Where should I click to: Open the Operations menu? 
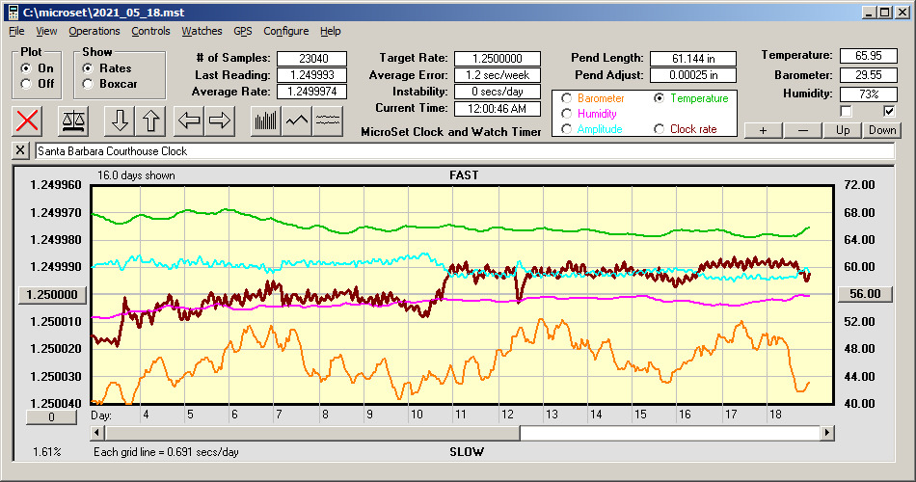pyautogui.click(x=94, y=31)
